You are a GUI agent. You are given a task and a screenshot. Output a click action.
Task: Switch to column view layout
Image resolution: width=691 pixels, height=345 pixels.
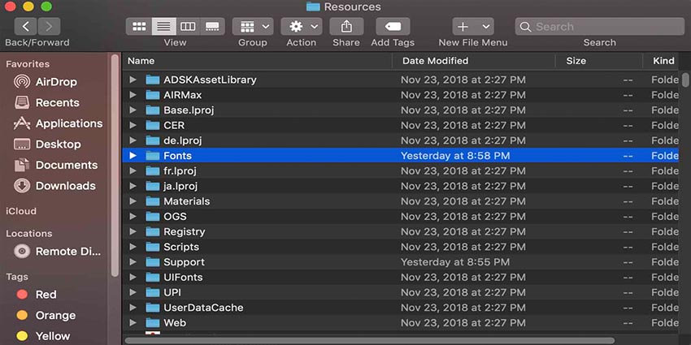[x=188, y=27]
